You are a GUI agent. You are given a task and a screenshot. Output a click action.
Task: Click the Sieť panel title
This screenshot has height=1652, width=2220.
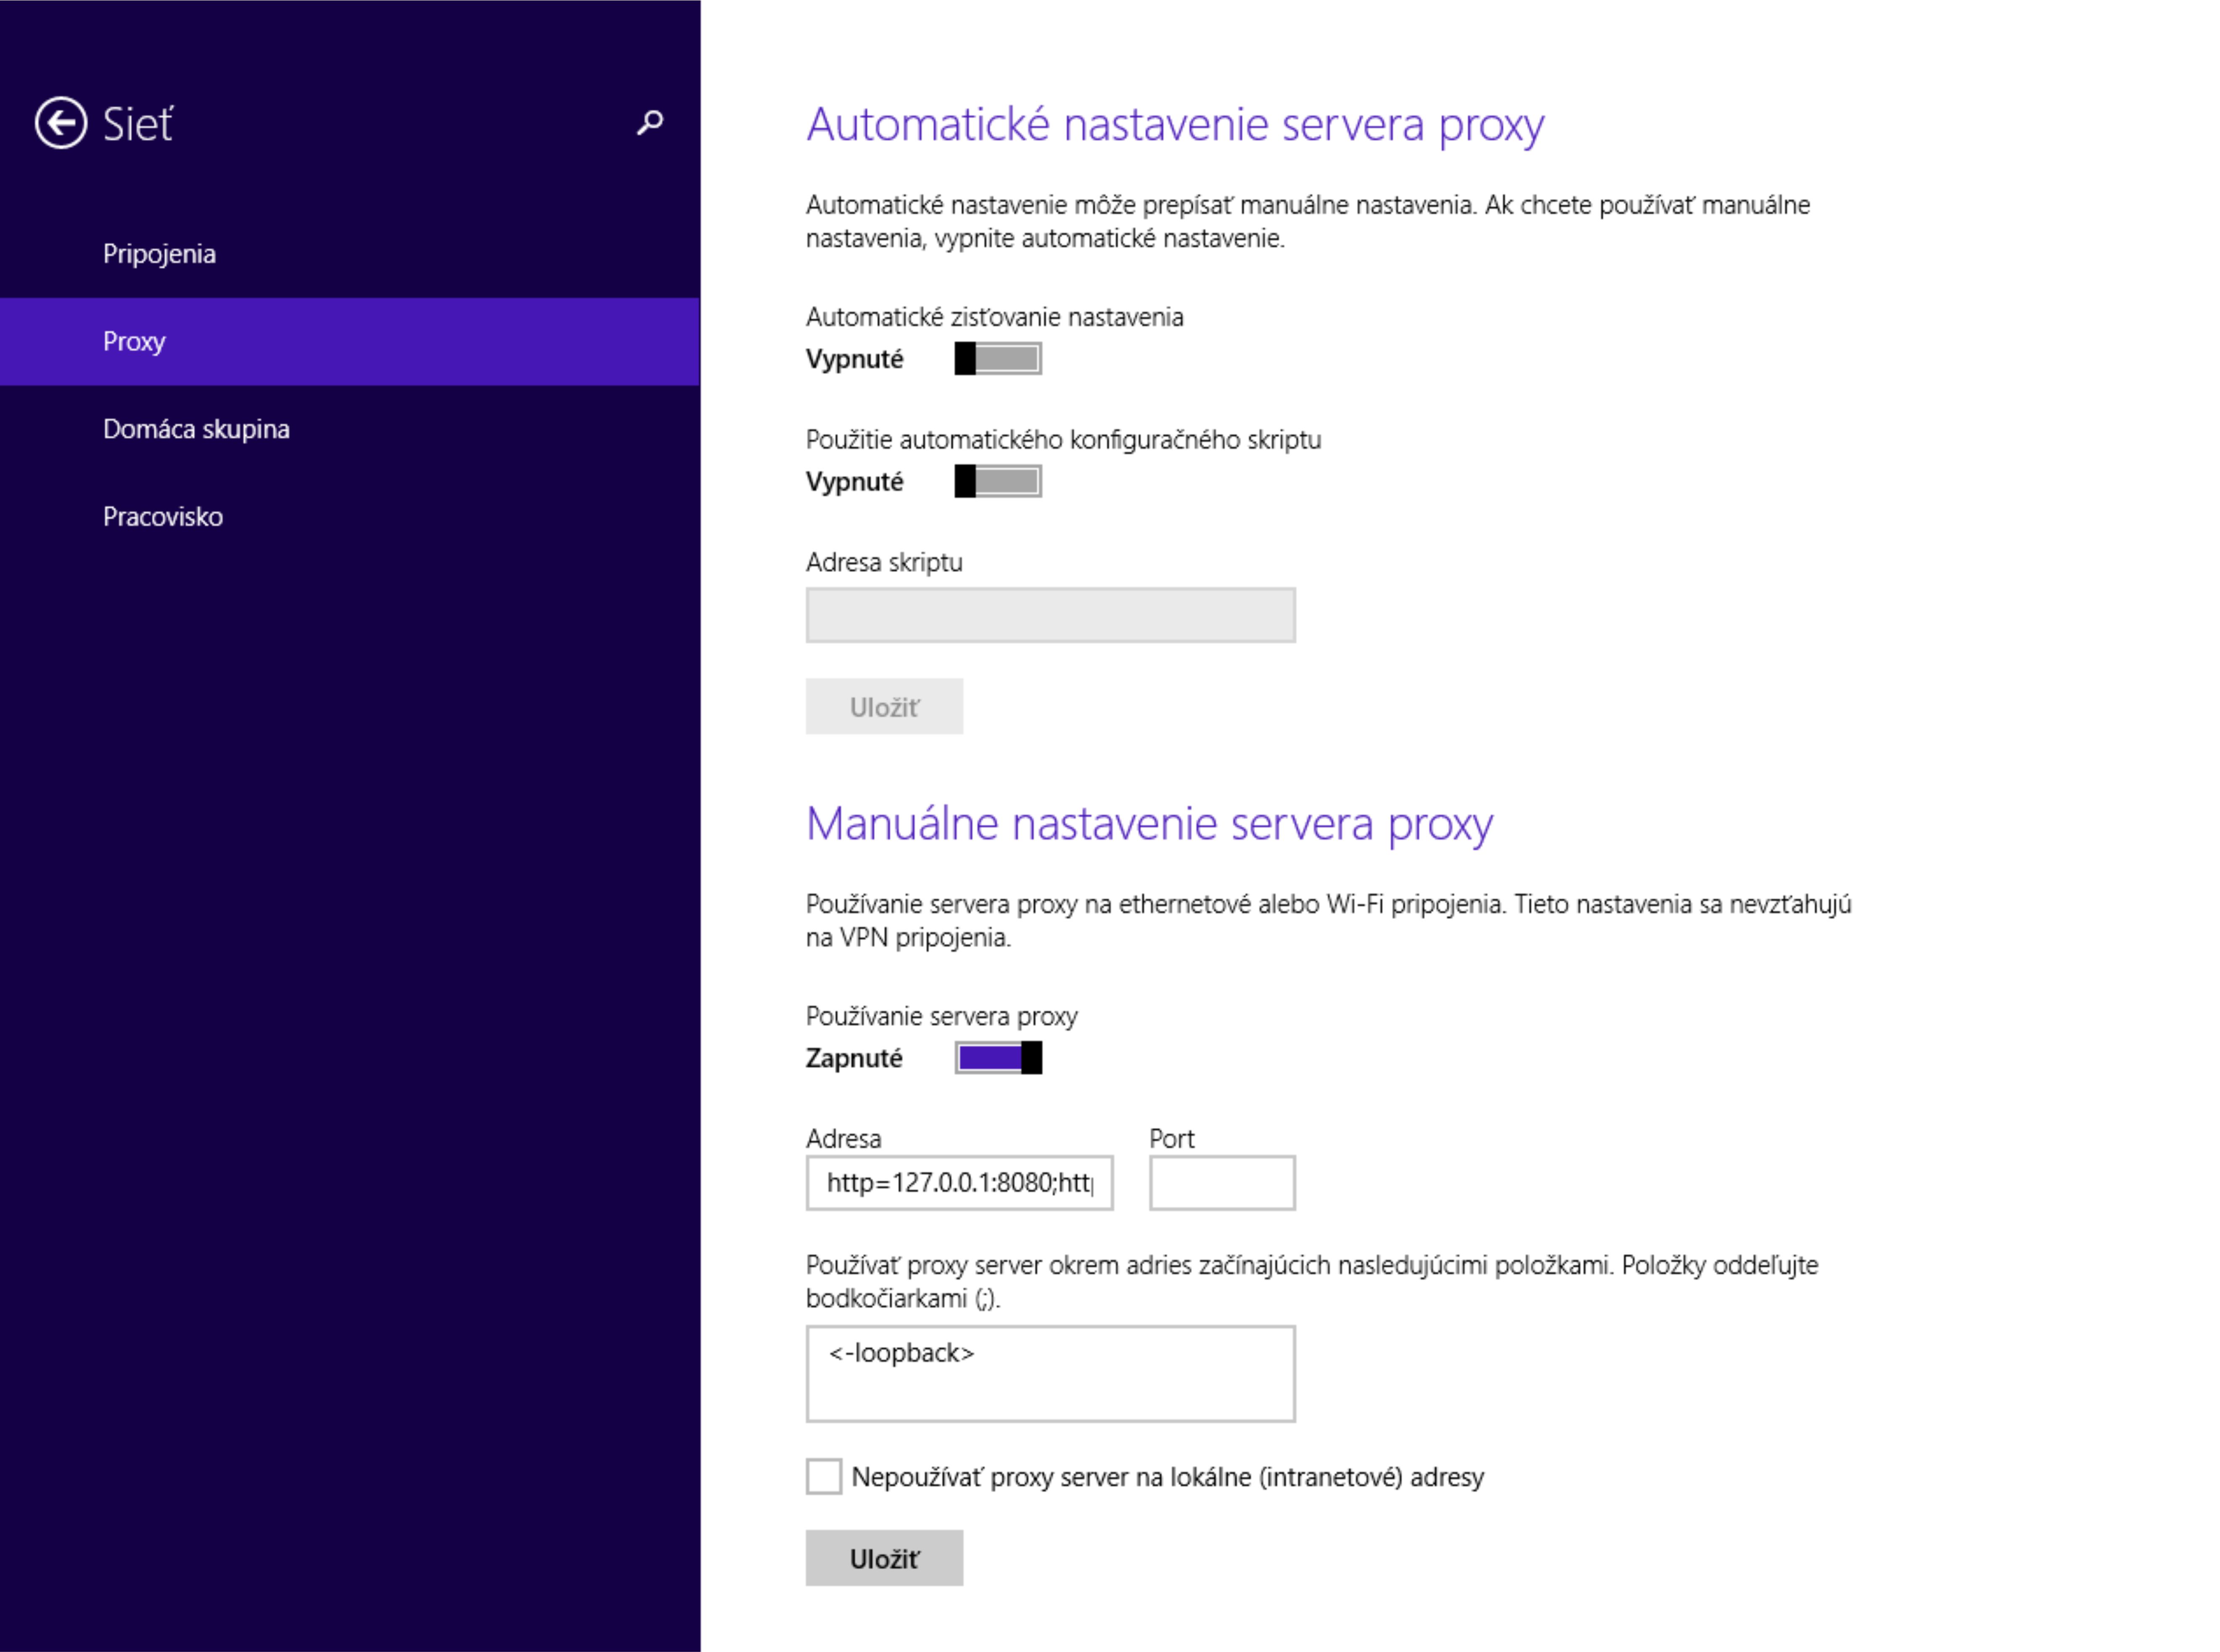click(138, 124)
